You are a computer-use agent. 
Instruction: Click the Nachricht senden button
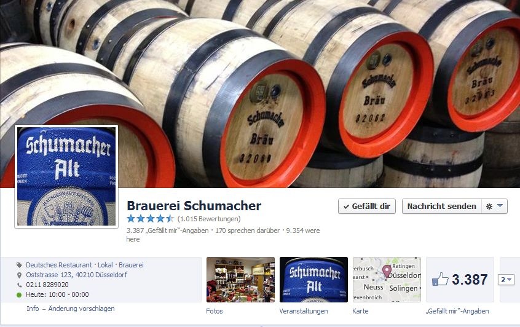[x=441, y=207]
